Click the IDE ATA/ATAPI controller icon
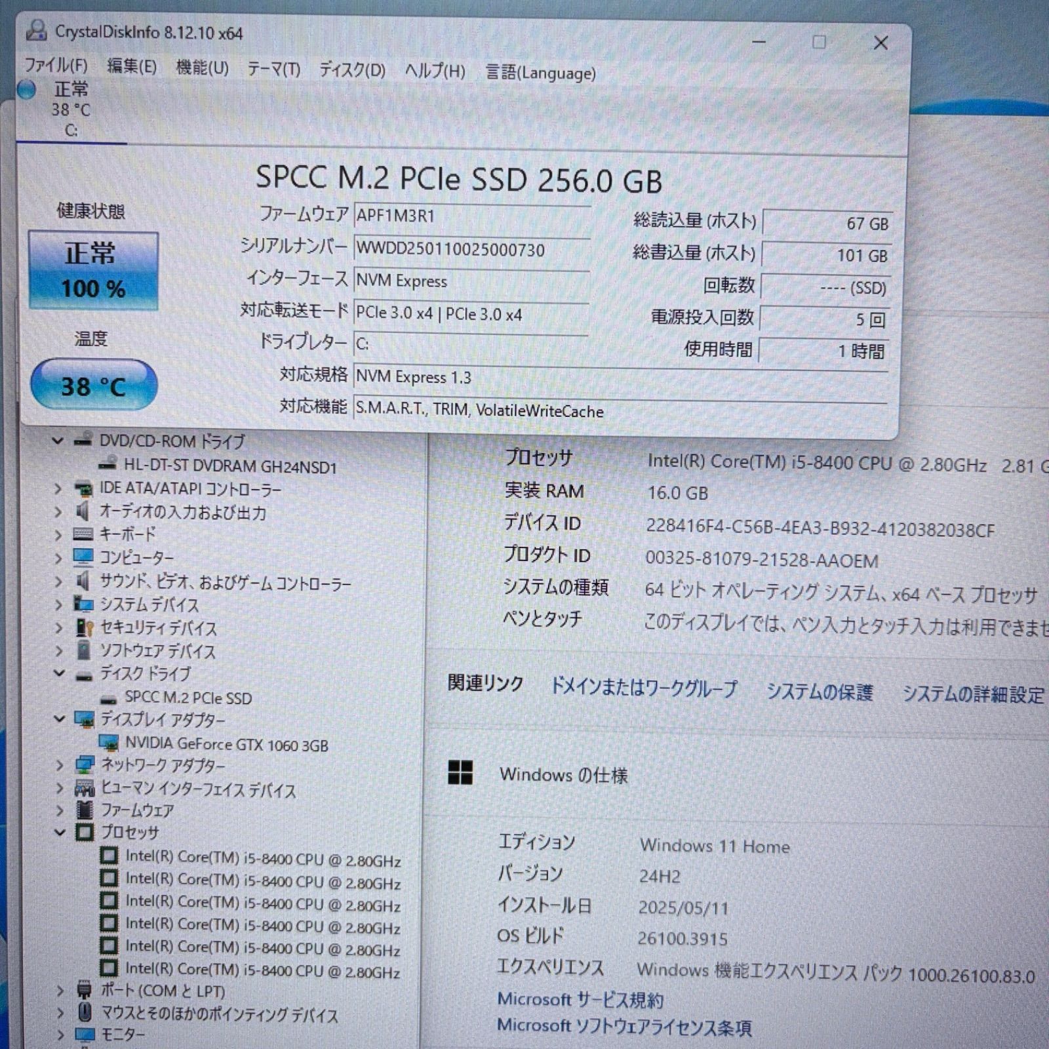Image resolution: width=1049 pixels, height=1049 pixels. pyautogui.click(x=83, y=489)
